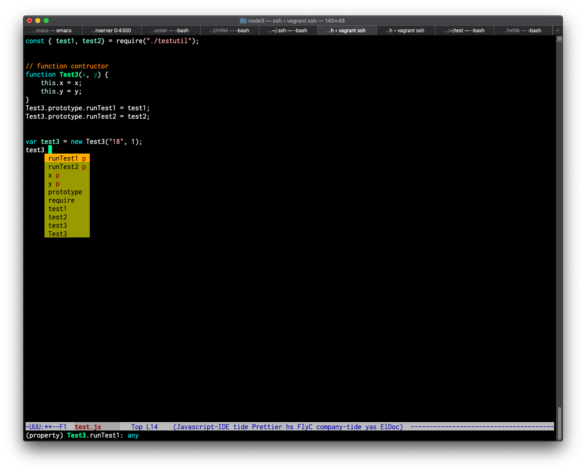The image size is (586, 472).
Task: Switch to the second "vagrant ssh" tab
Action: [x=405, y=30]
